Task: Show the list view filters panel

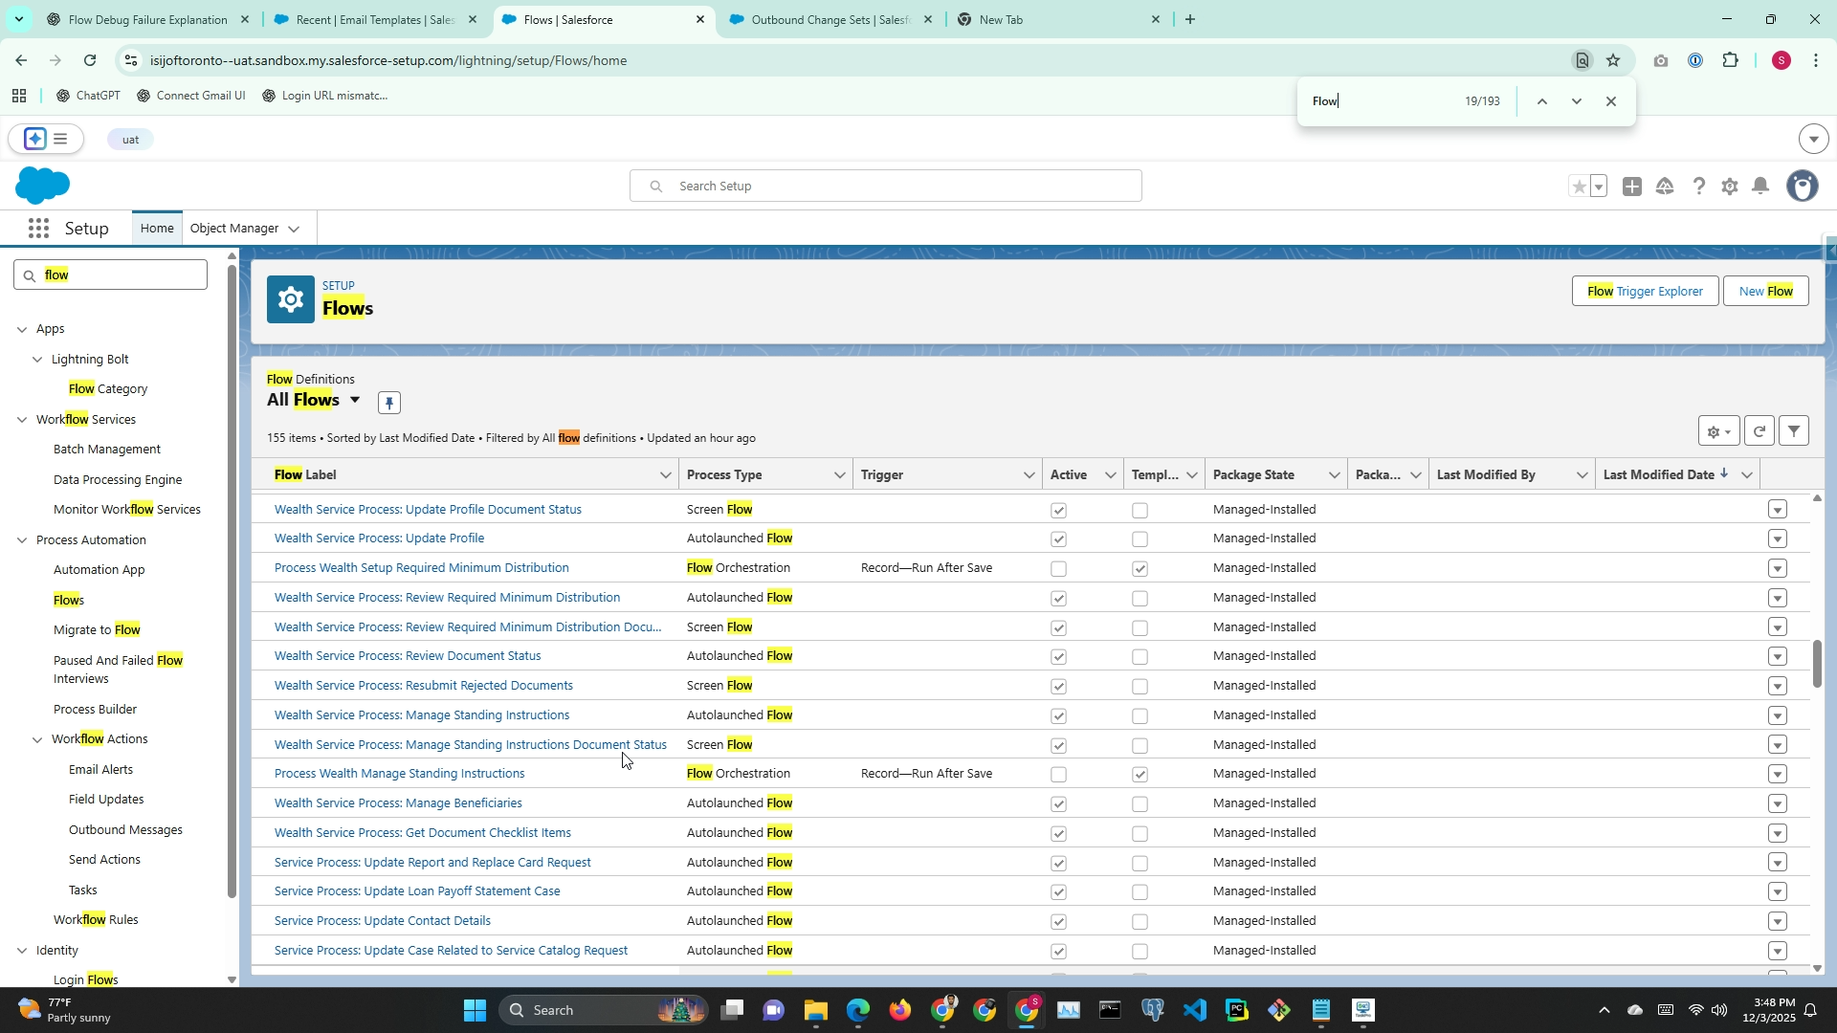Action: click(x=1794, y=431)
